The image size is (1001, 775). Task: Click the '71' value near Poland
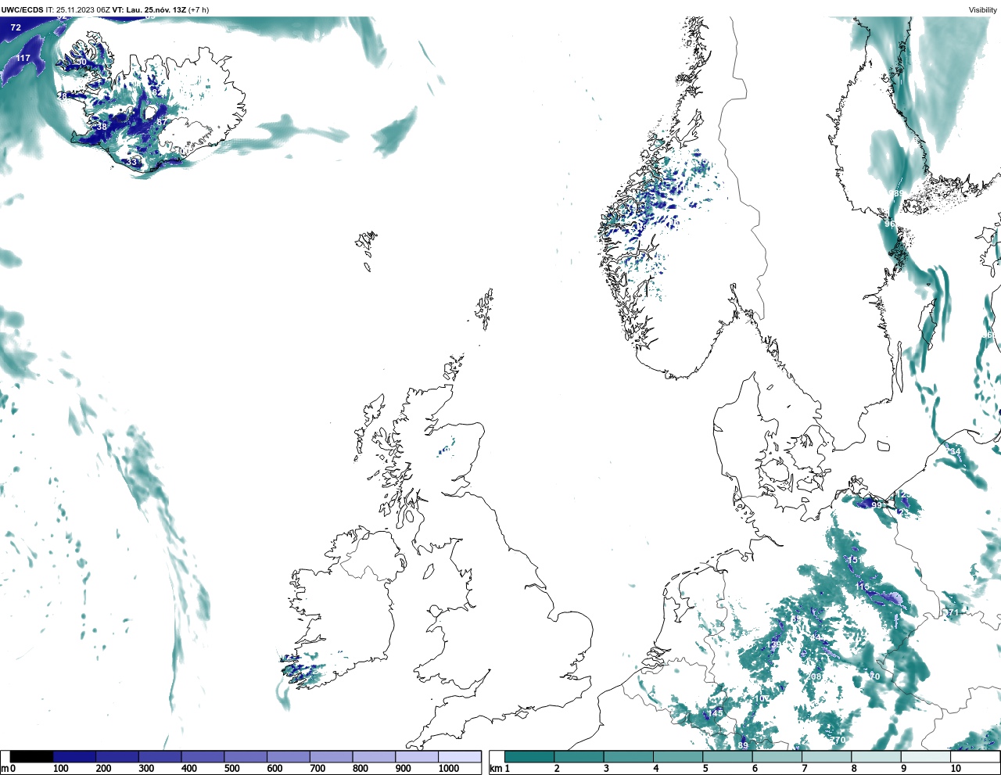coord(953,613)
